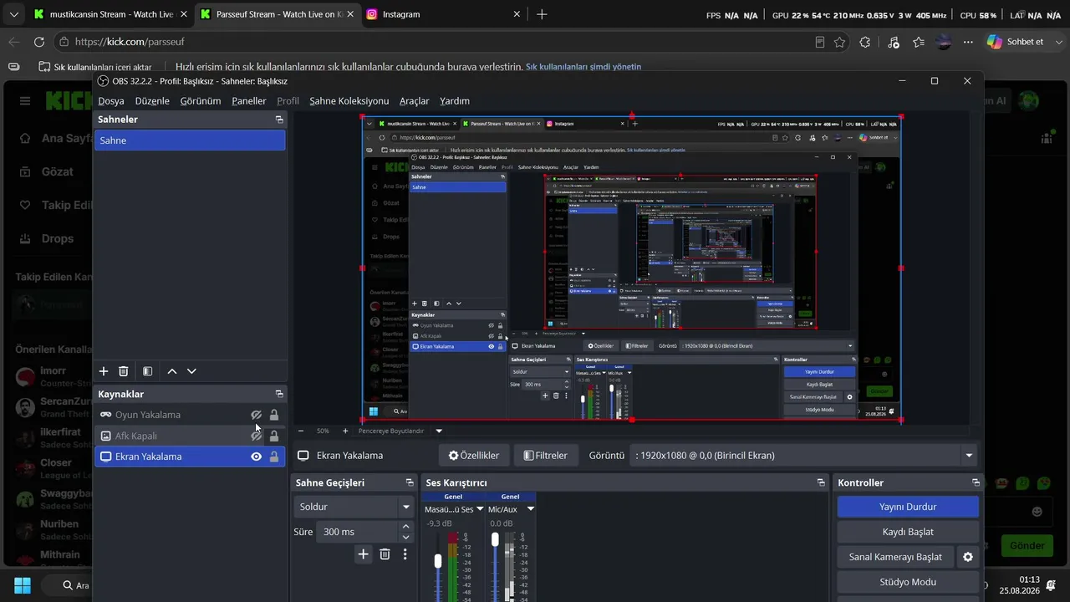
Task: Hide the Ekran Yakalama source
Action: coord(257,457)
